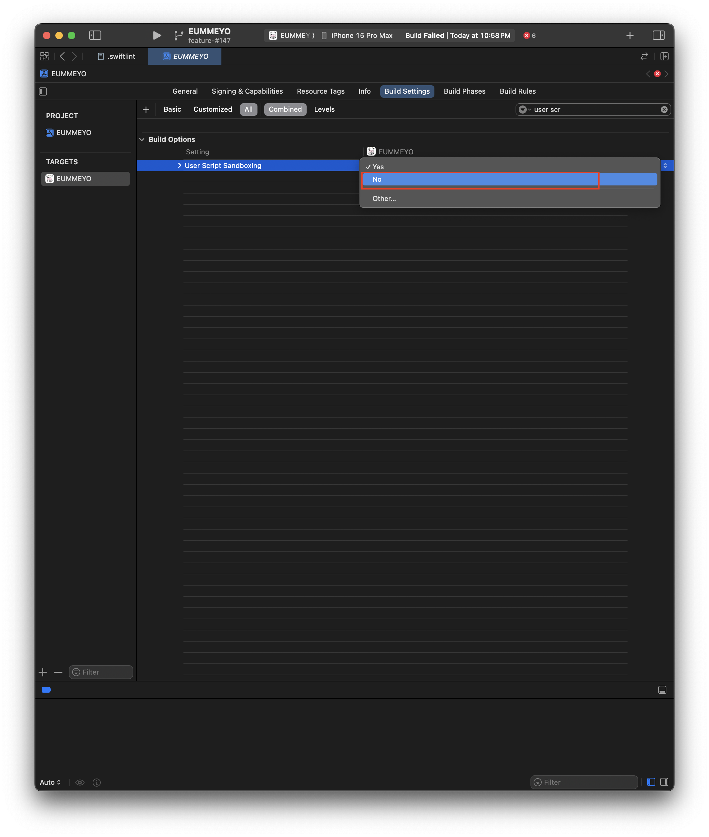The height and width of the screenshot is (837, 709).
Task: Open the value popup stepper for User Script Sandboxing
Action: (x=665, y=165)
